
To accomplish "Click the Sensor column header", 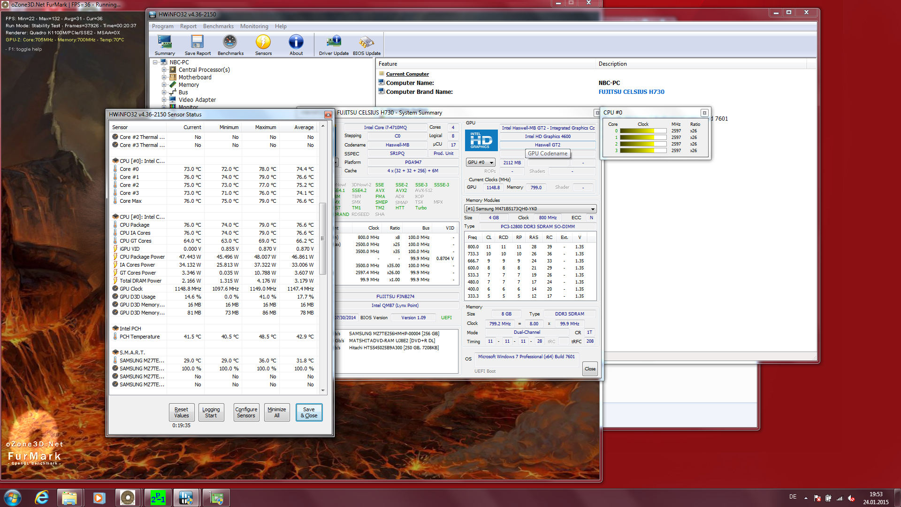I will pyautogui.click(x=138, y=127).
